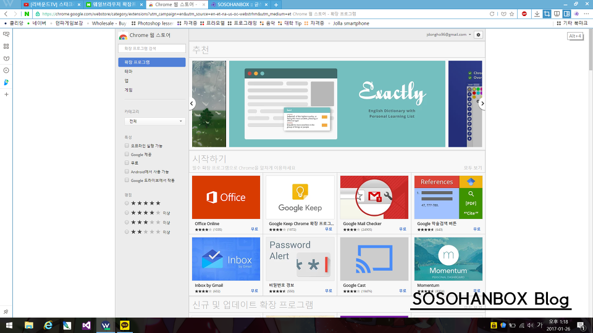Click the forward navigation arrow
The height and width of the screenshot is (333, 593).
(x=15, y=14)
